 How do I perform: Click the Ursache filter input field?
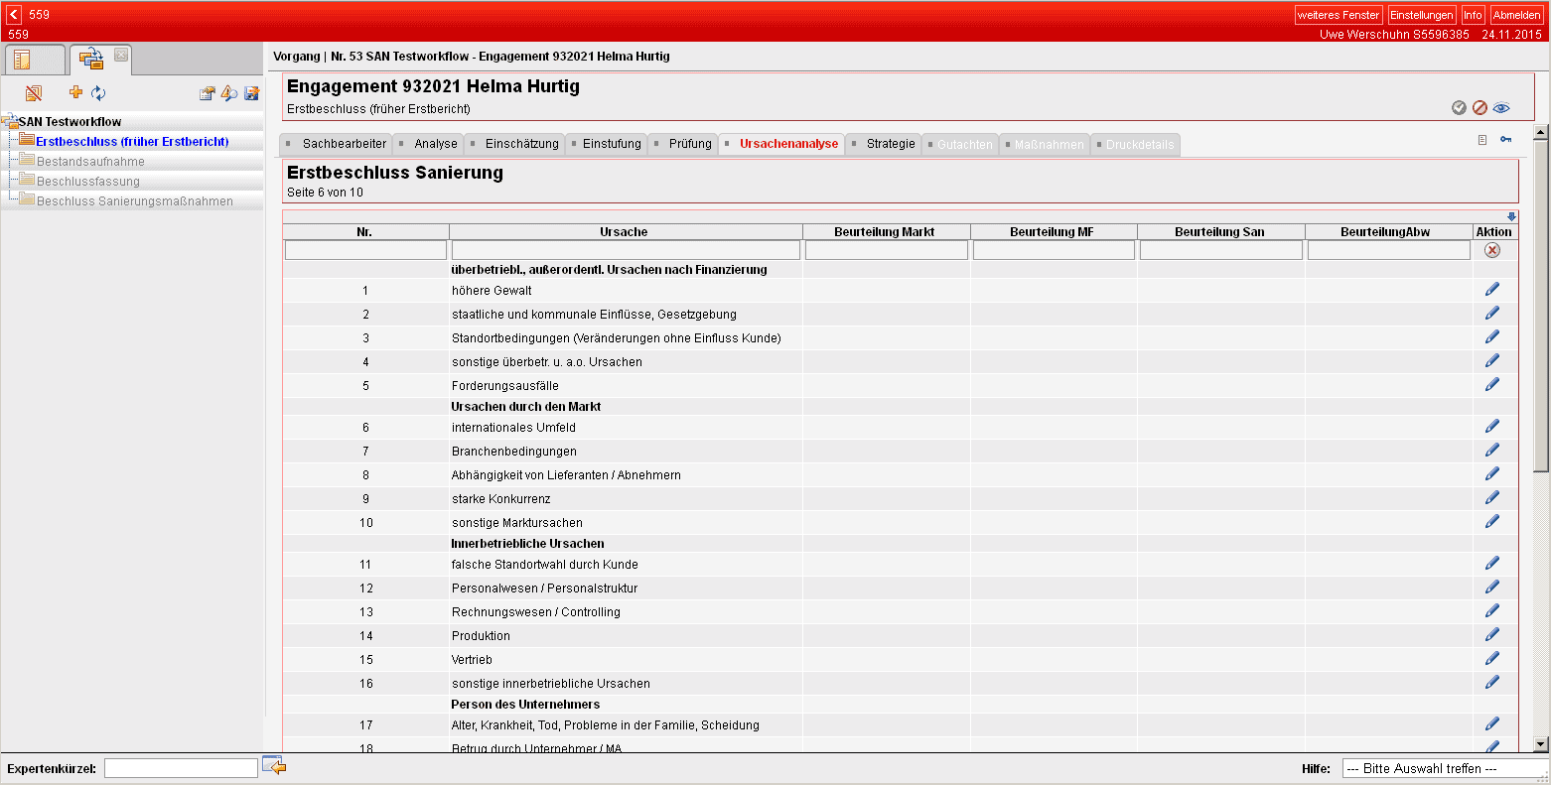point(626,250)
